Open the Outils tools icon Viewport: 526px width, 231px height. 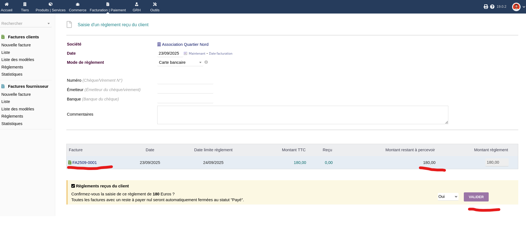[x=155, y=4]
